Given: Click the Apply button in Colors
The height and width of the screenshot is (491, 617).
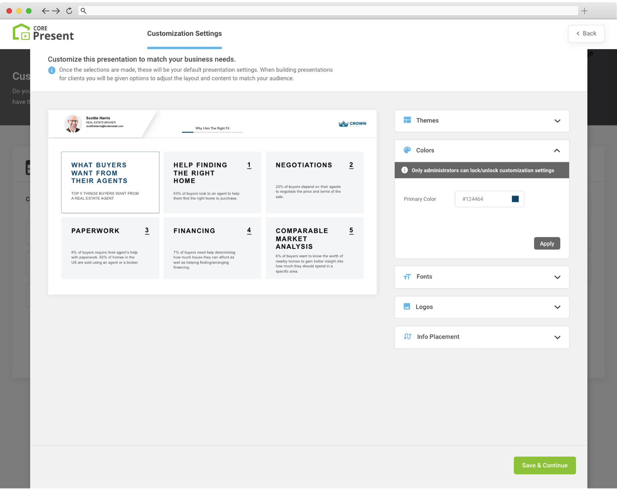Looking at the screenshot, I should pyautogui.click(x=547, y=243).
